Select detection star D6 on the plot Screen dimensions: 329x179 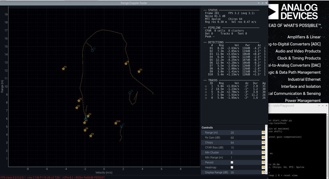[126, 63]
